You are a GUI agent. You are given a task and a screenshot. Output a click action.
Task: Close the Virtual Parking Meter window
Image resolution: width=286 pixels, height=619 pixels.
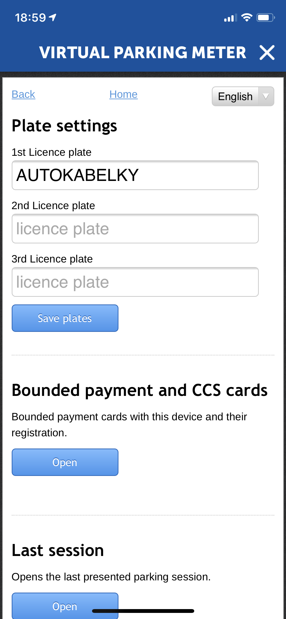pos(267,53)
